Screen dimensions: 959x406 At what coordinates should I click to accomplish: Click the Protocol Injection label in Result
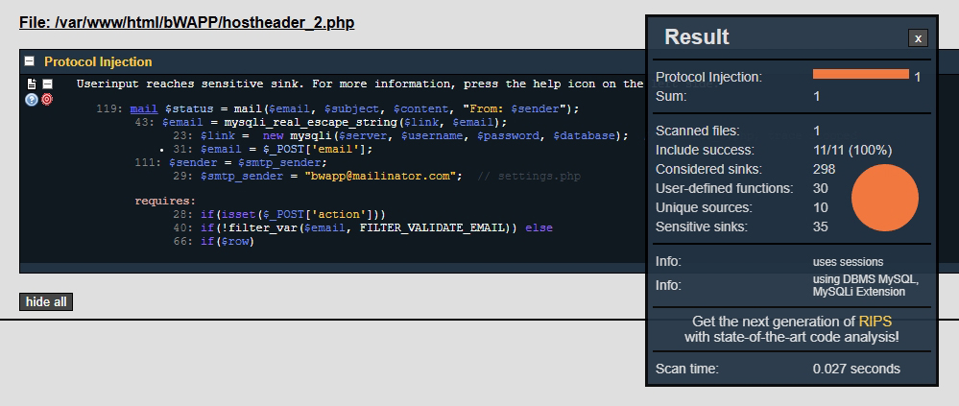pyautogui.click(x=707, y=77)
